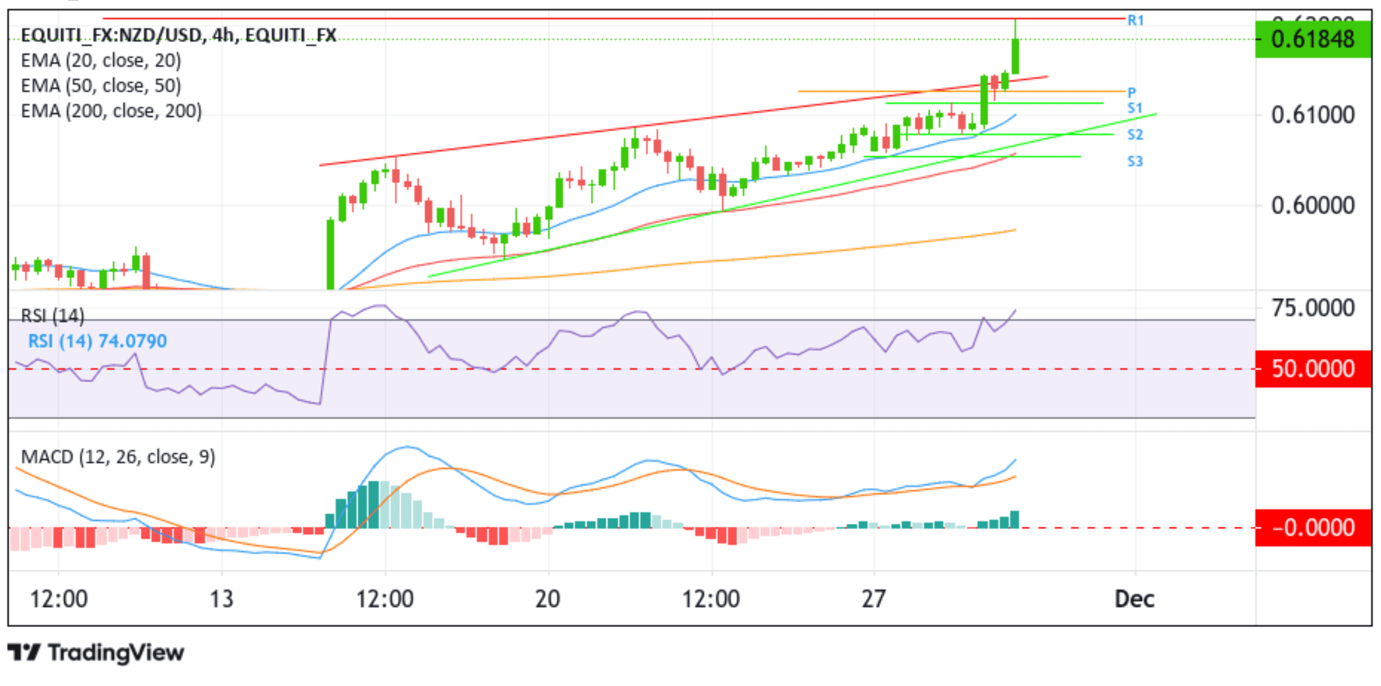Click the 0.61000 price axis label
Image resolution: width=1381 pixels, height=686 pixels.
1313,115
